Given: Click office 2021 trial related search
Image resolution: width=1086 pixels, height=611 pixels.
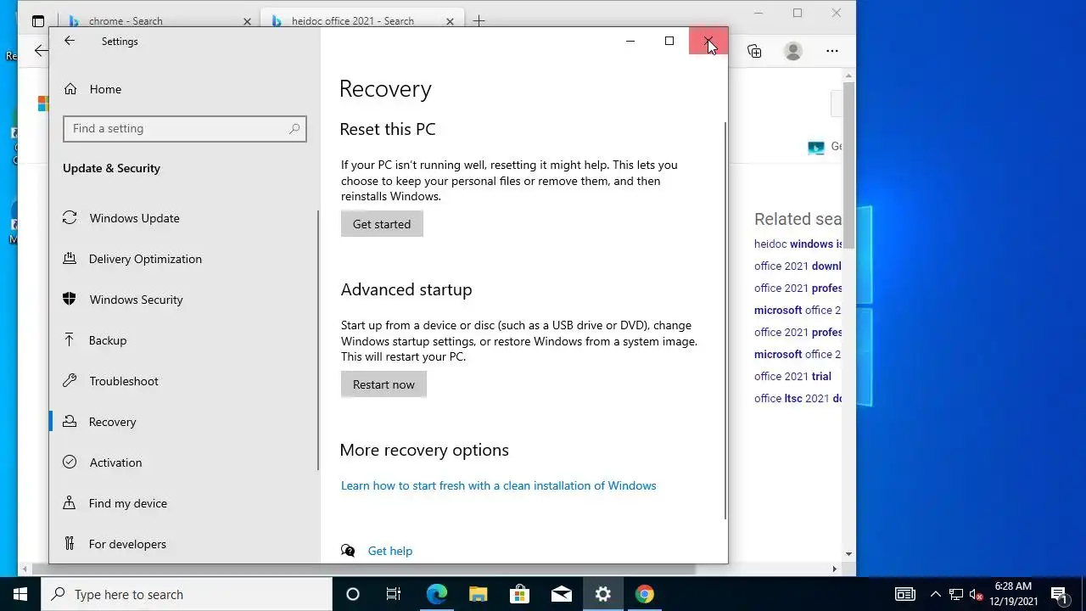Looking at the screenshot, I should pos(792,376).
